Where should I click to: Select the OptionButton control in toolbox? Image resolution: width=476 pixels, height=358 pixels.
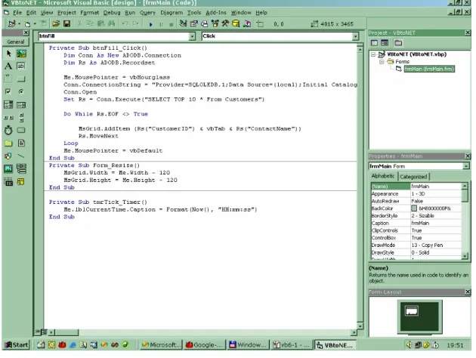21,91
